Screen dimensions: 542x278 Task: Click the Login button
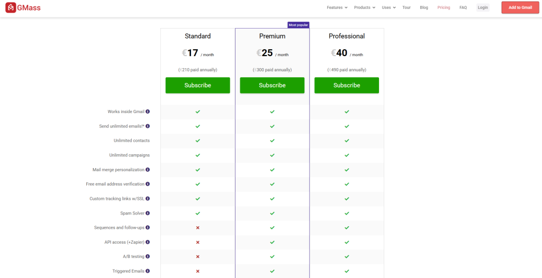(x=483, y=7)
